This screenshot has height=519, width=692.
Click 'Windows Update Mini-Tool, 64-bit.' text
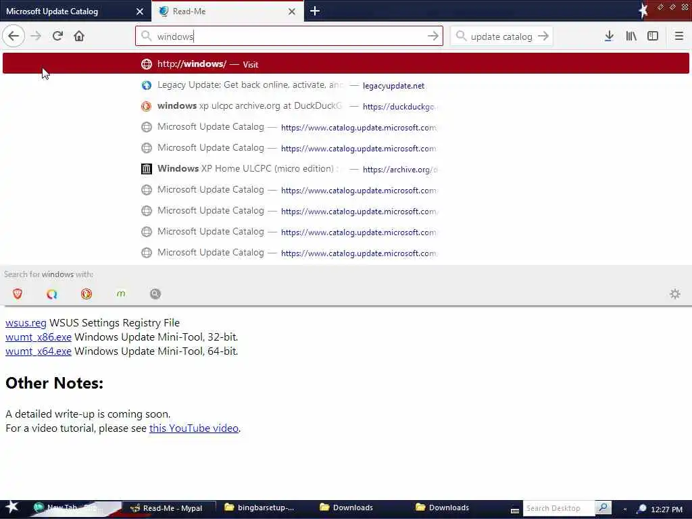[x=156, y=351]
